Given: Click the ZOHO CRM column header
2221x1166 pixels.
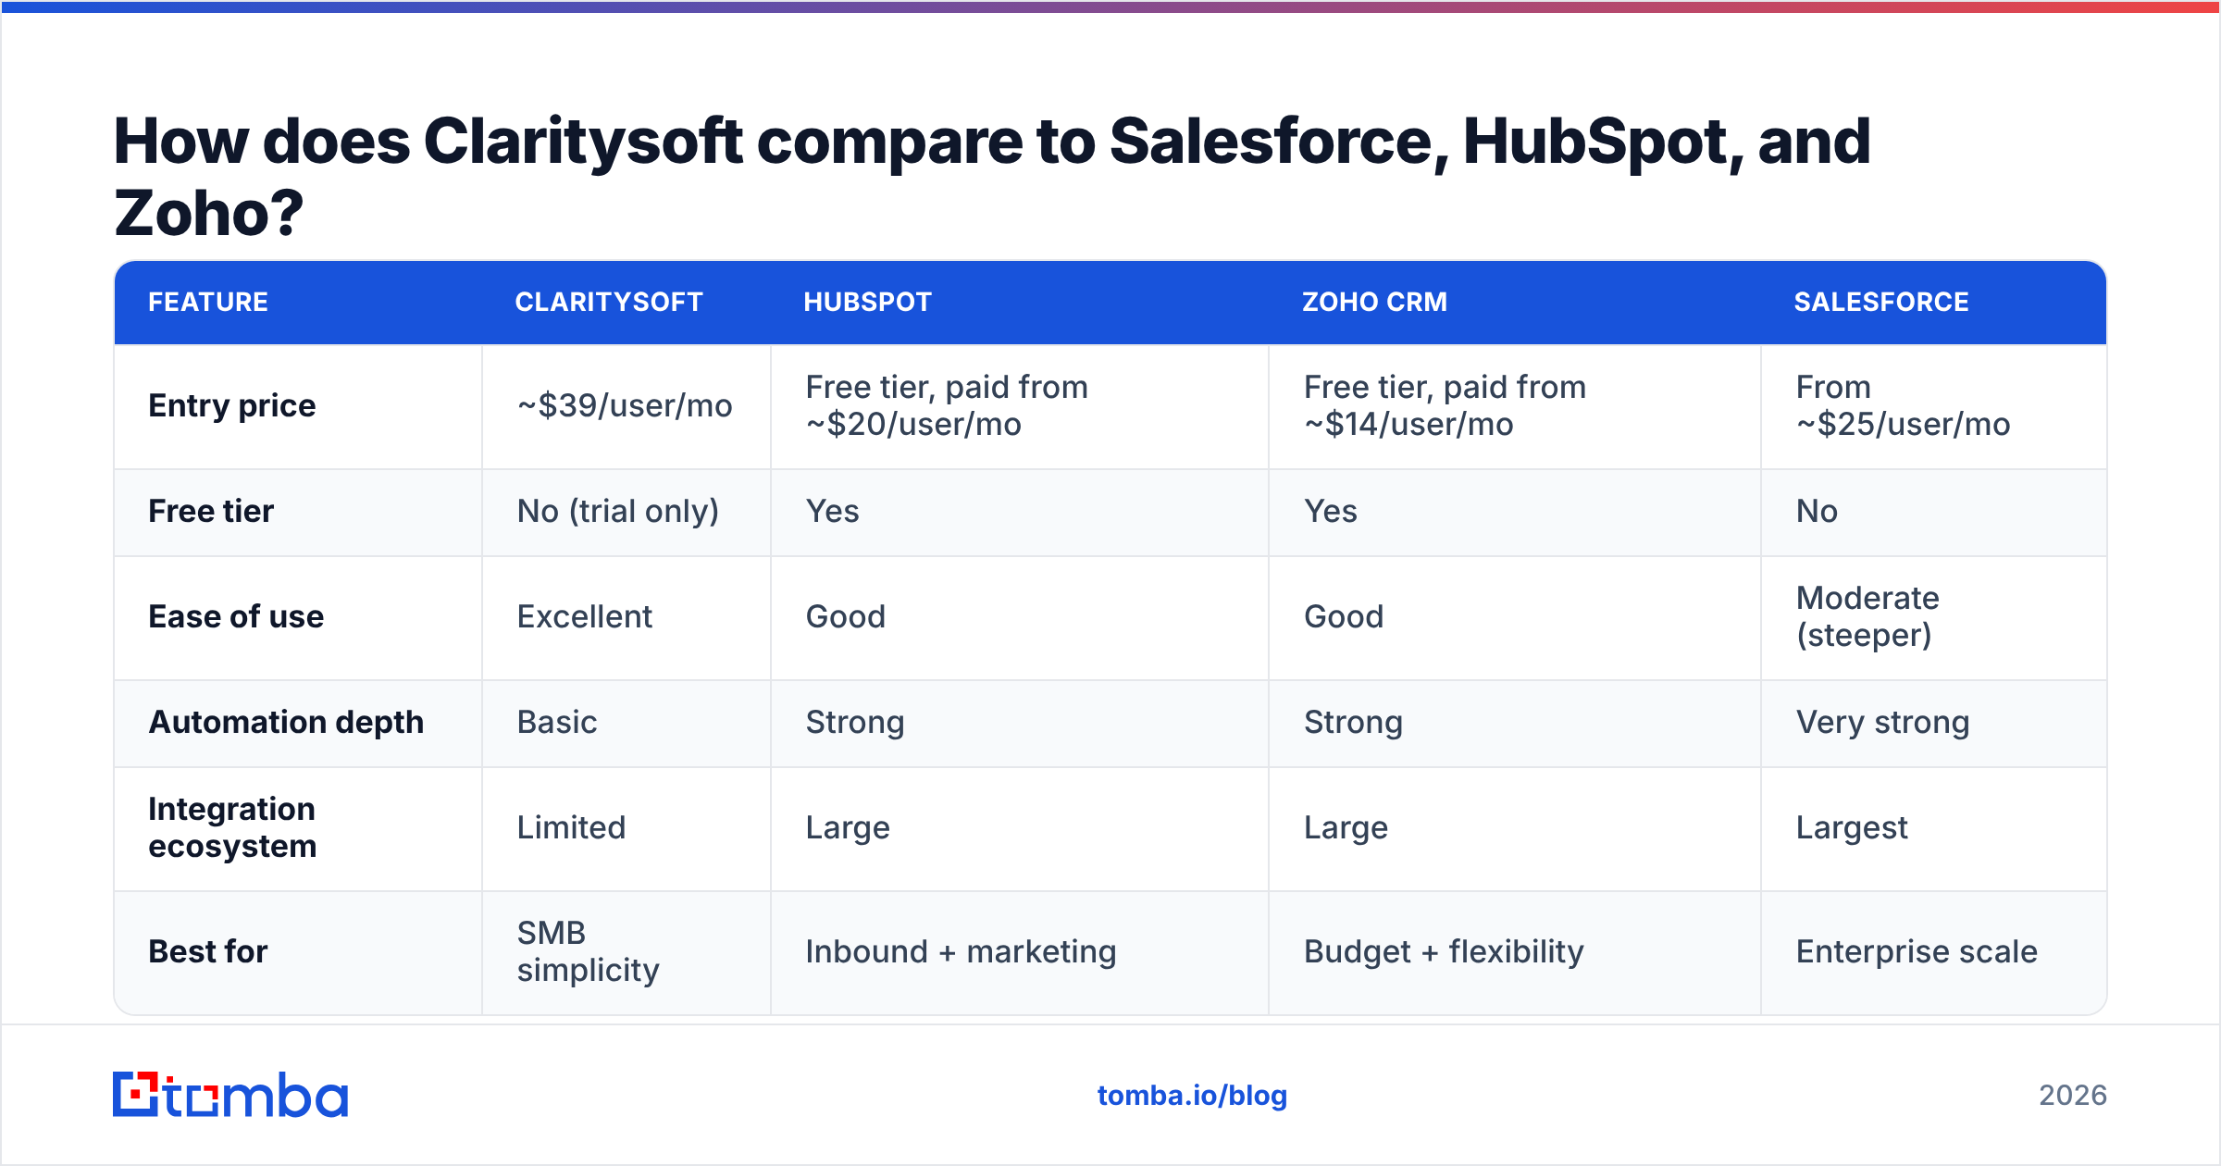Looking at the screenshot, I should (x=1374, y=303).
